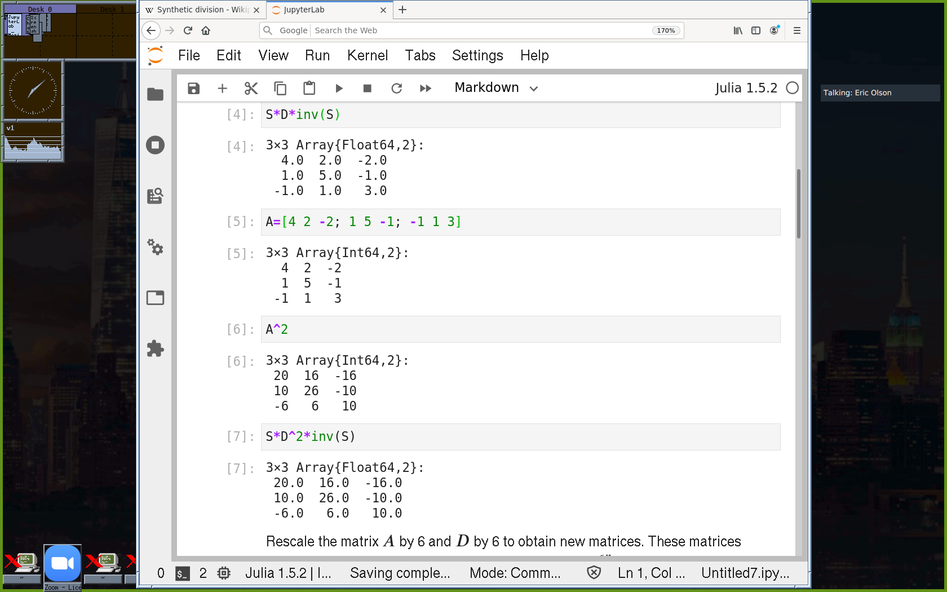Show Running Terminals and Kernels panel

[155, 145]
